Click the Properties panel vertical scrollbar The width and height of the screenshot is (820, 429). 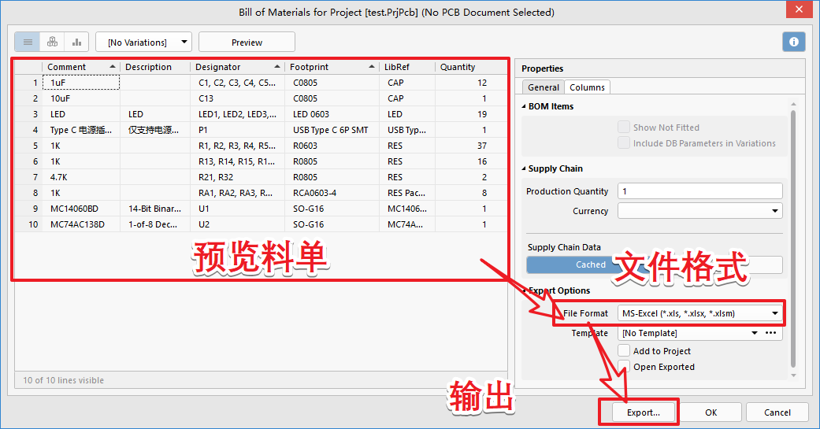pos(793,238)
